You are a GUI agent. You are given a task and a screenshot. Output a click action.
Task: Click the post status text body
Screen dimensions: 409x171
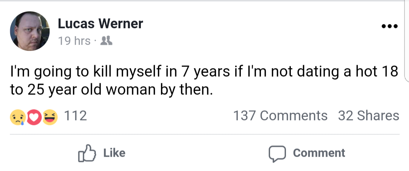204,80
